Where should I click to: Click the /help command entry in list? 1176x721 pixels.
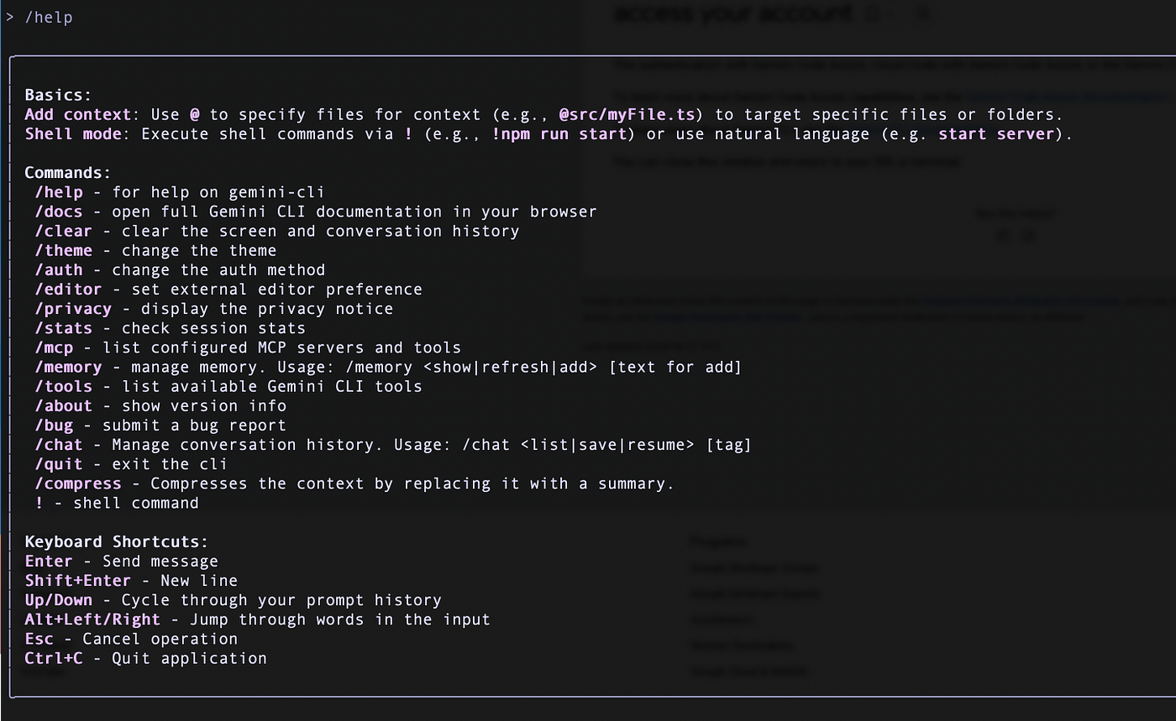coord(180,192)
